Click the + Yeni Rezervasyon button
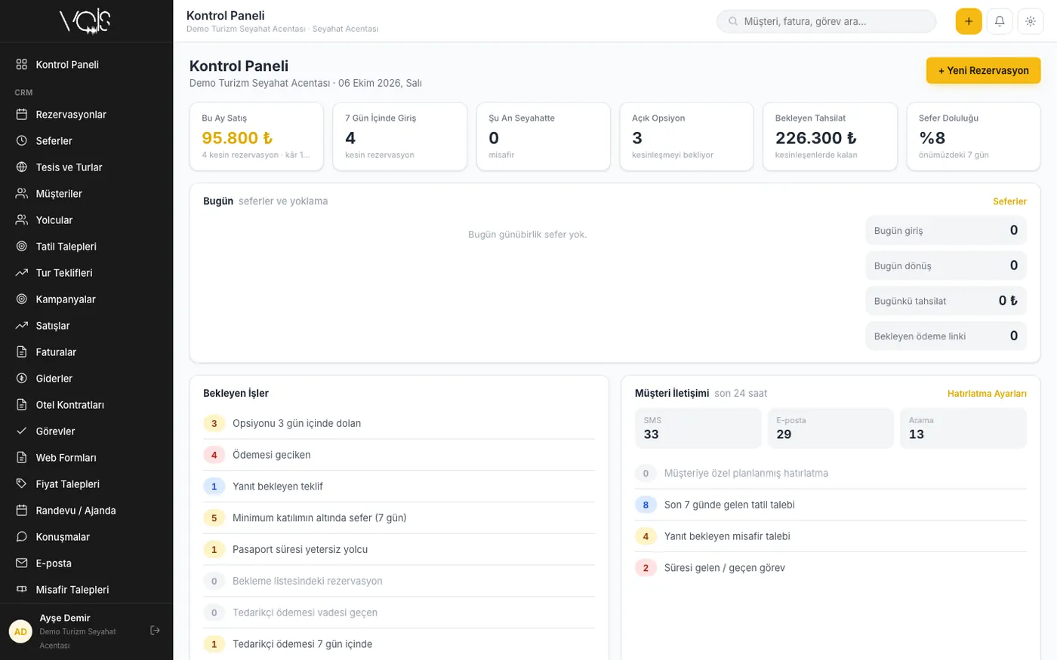1057x660 pixels. coord(983,70)
